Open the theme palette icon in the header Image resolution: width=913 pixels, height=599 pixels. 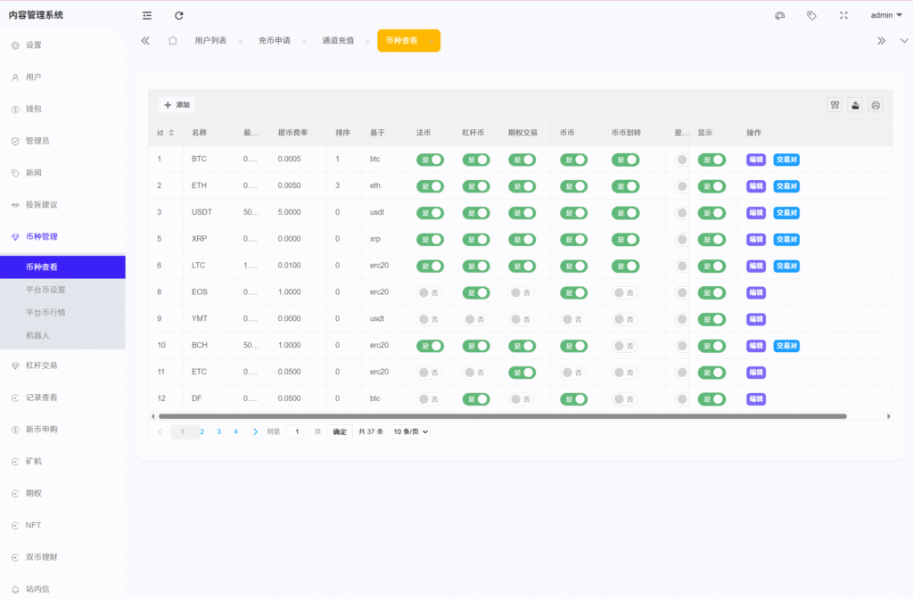pyautogui.click(x=780, y=15)
